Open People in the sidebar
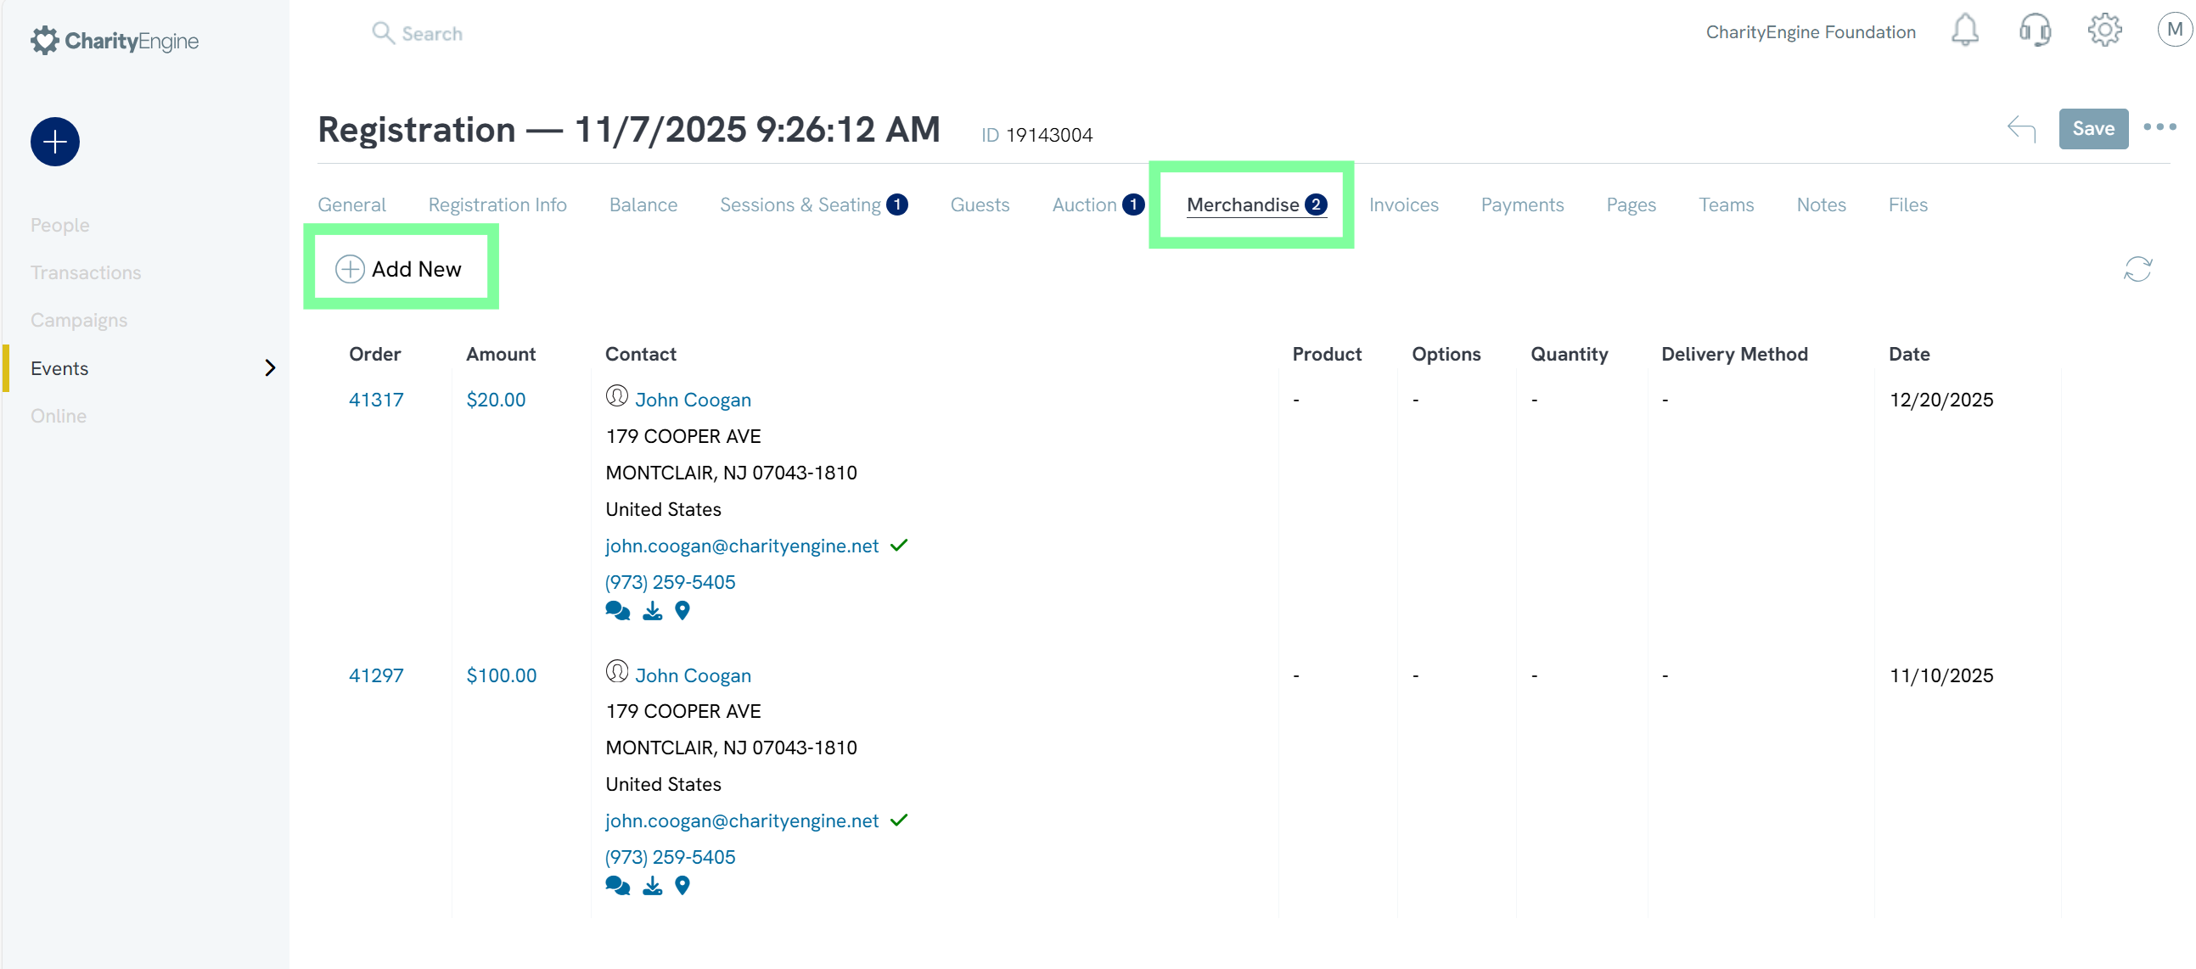This screenshot has height=969, width=2196. [x=59, y=225]
